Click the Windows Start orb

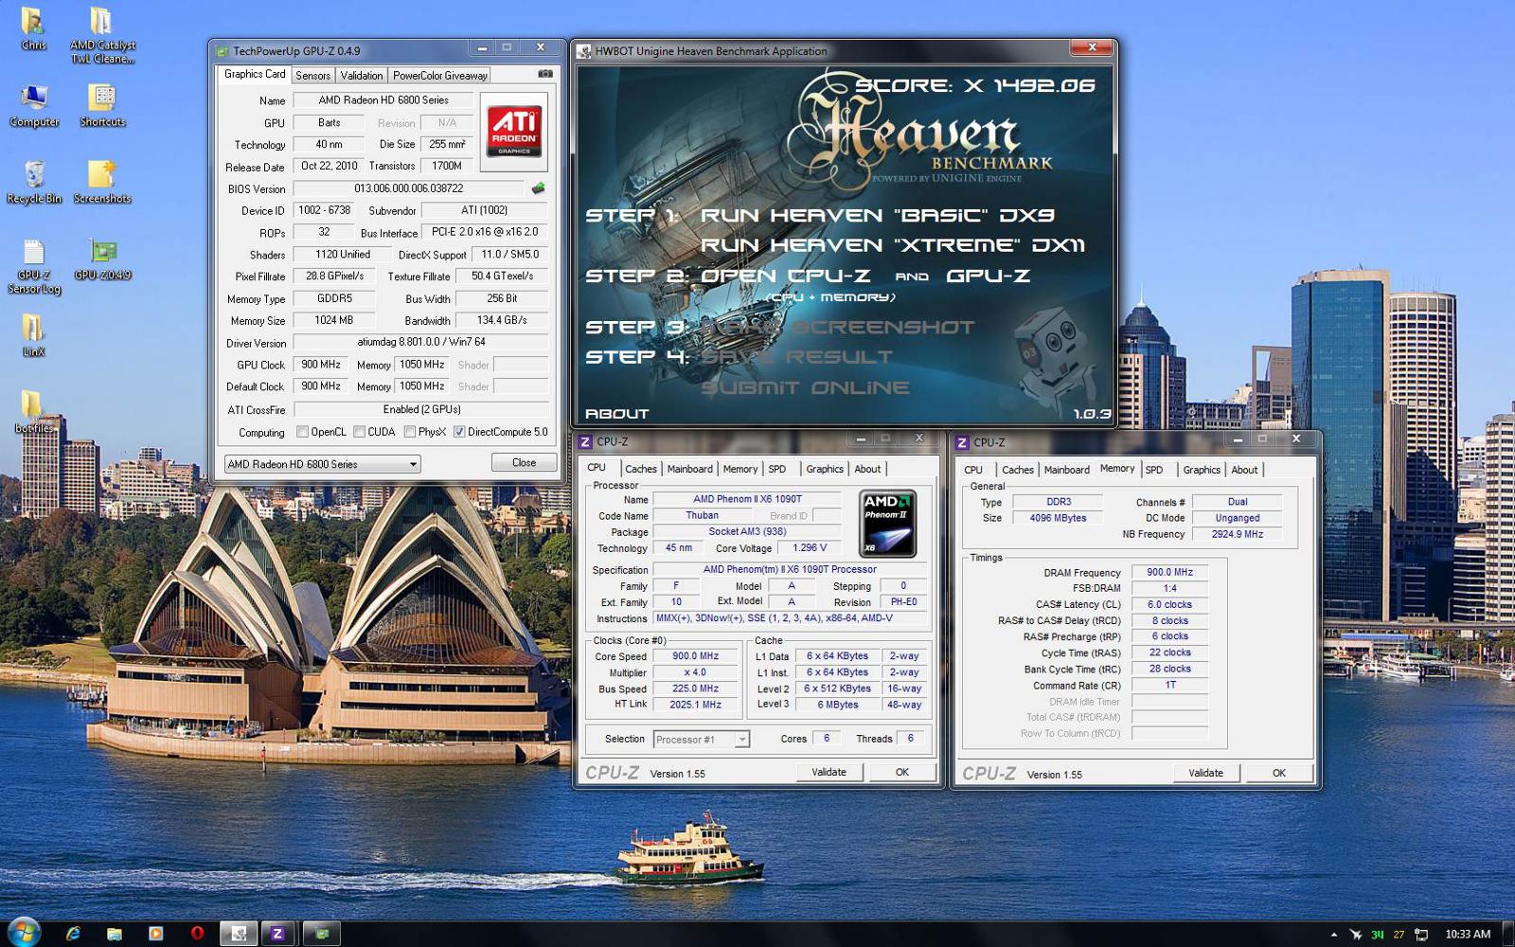coord(24,933)
